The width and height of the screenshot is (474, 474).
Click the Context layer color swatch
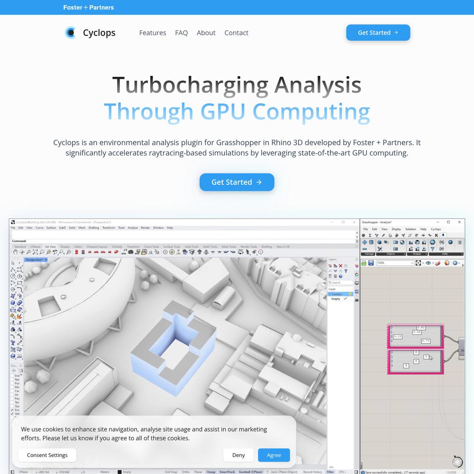pyautogui.click(x=350, y=294)
